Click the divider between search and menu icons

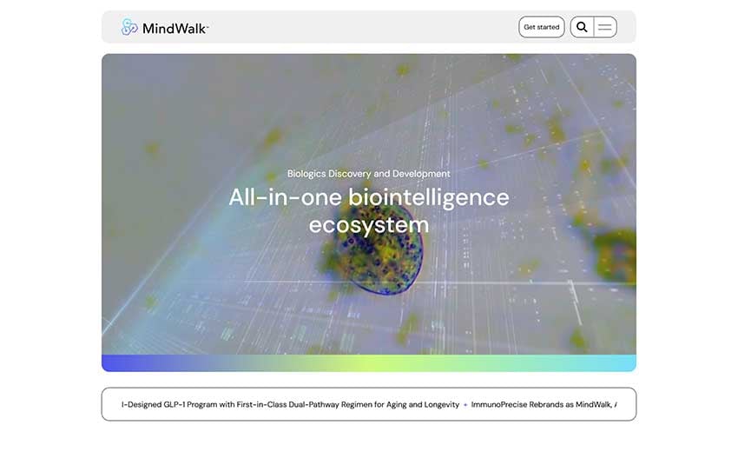click(594, 27)
